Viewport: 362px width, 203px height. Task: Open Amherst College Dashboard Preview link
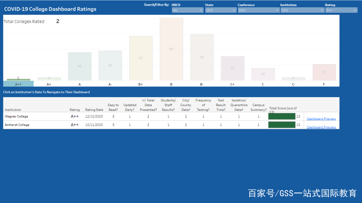[x=321, y=127]
